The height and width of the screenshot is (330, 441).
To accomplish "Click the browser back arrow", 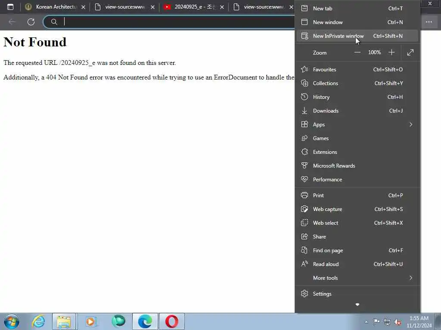I will [12, 22].
